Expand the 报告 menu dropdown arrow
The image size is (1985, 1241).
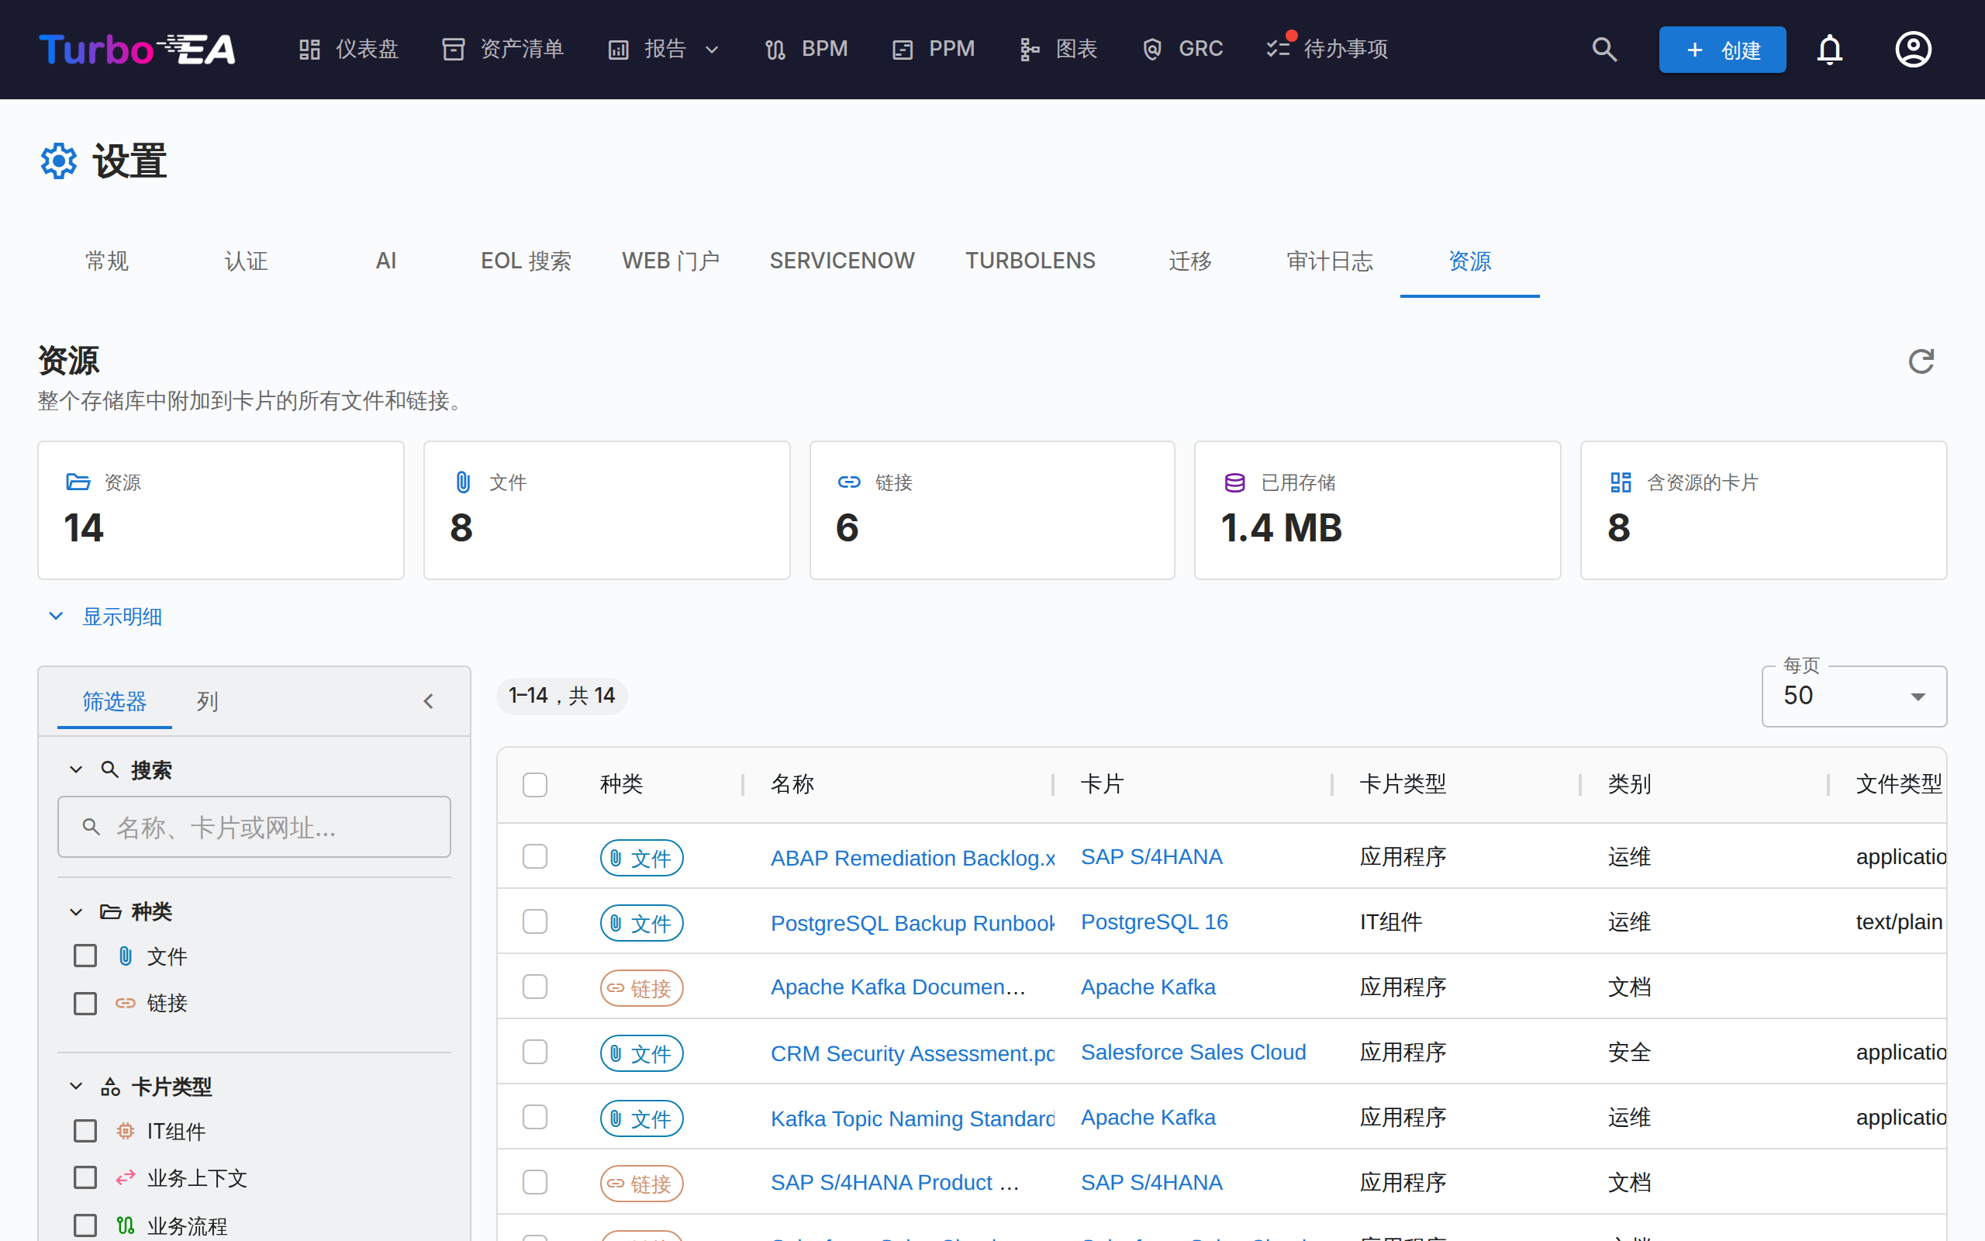712,49
